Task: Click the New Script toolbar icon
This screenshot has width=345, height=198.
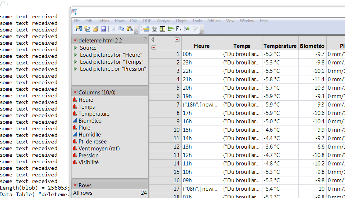Action: [x=87, y=29]
